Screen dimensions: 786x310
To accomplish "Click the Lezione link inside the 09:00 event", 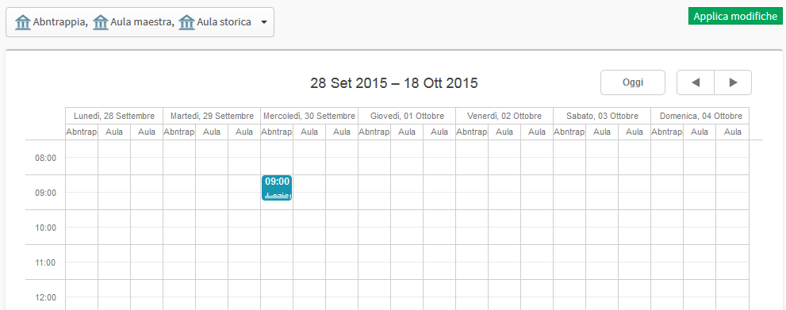I will [x=278, y=195].
